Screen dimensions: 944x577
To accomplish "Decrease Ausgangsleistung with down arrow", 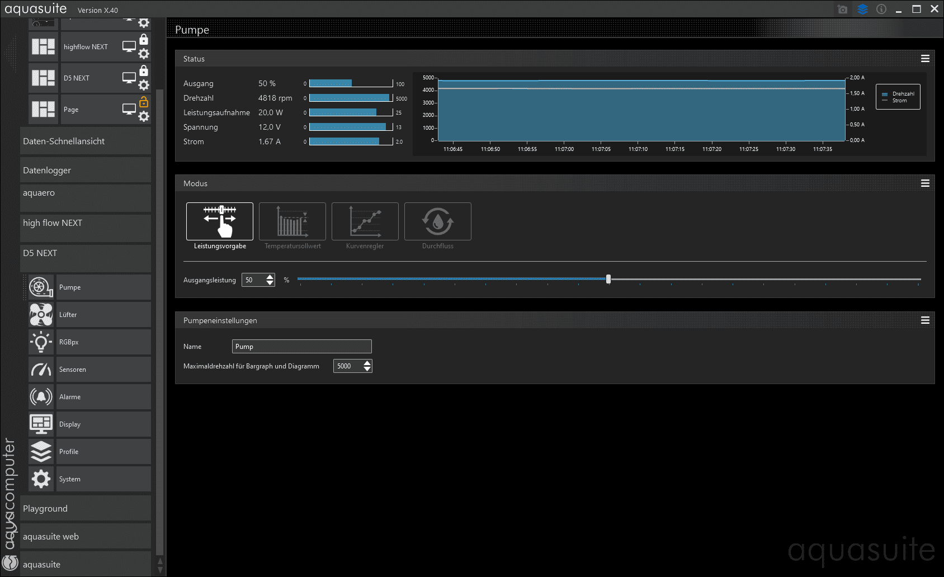I will (270, 283).
